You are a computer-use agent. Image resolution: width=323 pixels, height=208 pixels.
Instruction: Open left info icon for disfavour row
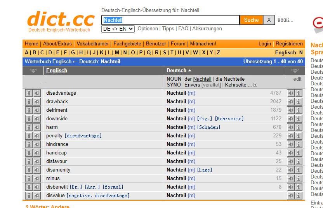[29, 161]
